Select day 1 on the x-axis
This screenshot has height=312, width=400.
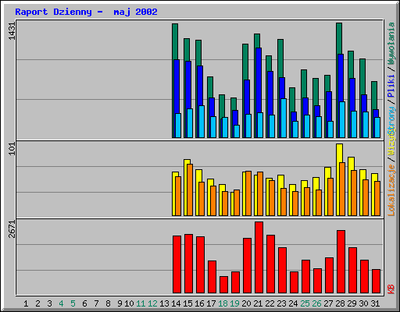pos(26,303)
